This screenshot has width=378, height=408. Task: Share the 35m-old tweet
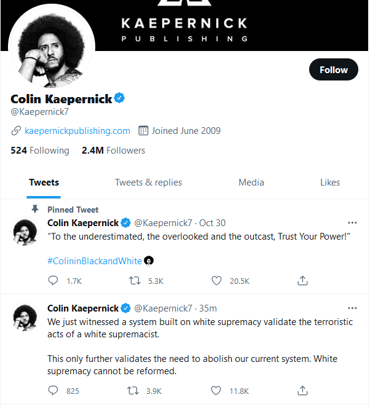point(302,391)
